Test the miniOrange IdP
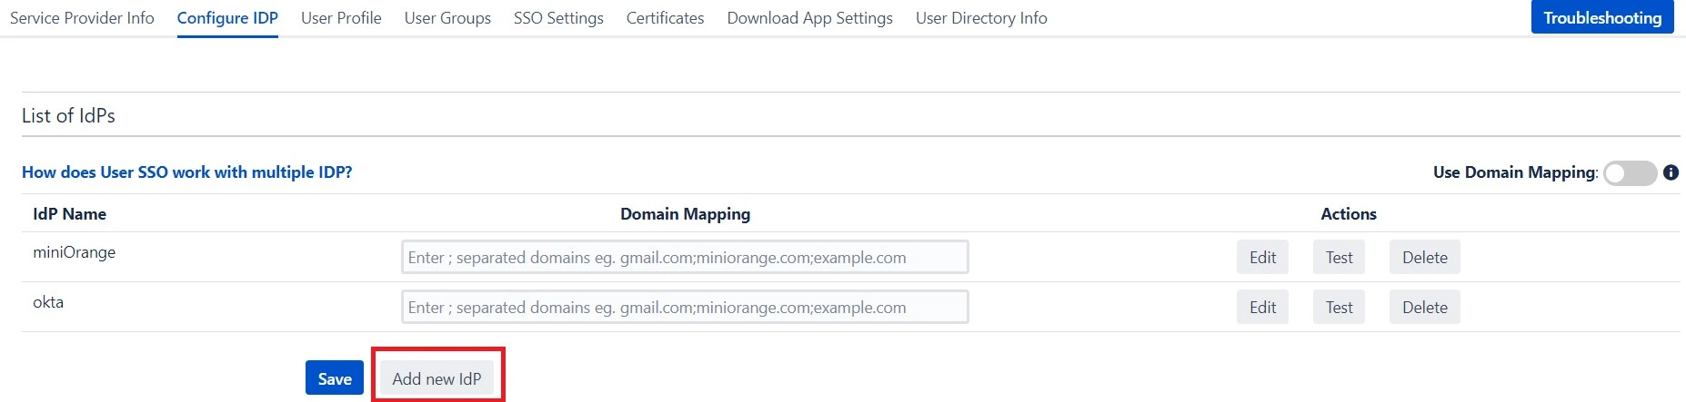Screen dimensions: 1686x402 click(x=1339, y=257)
